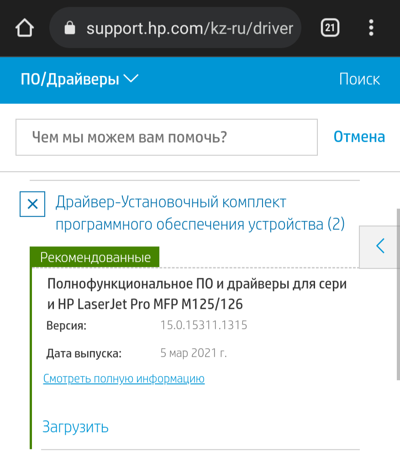400x460 pixels.
Task: Toggle the Драйвер-Установочный комплект section heading
Action: (200, 213)
